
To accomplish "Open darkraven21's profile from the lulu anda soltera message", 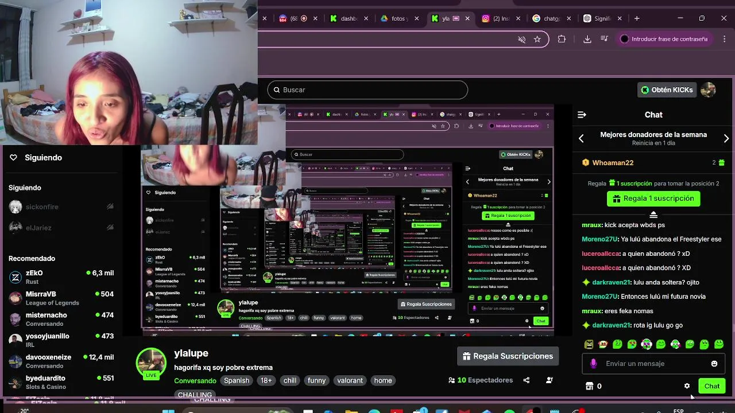I will [611, 282].
